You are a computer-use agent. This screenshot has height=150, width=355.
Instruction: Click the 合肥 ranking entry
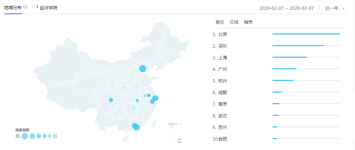pos(223,139)
